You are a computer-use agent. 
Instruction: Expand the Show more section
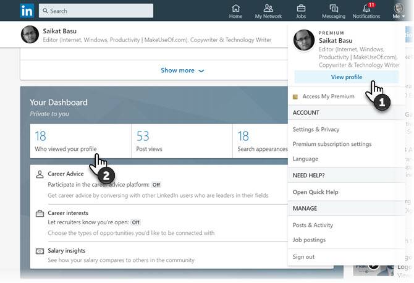coord(182,70)
